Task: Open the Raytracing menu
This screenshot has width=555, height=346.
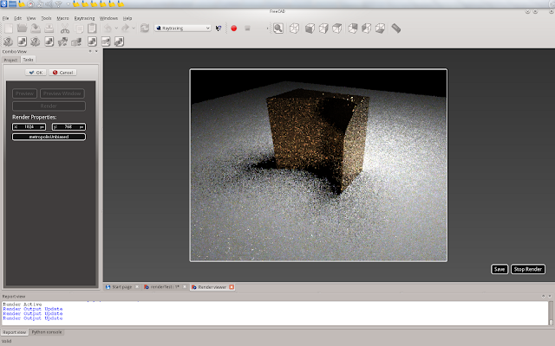Action: [x=84, y=17]
